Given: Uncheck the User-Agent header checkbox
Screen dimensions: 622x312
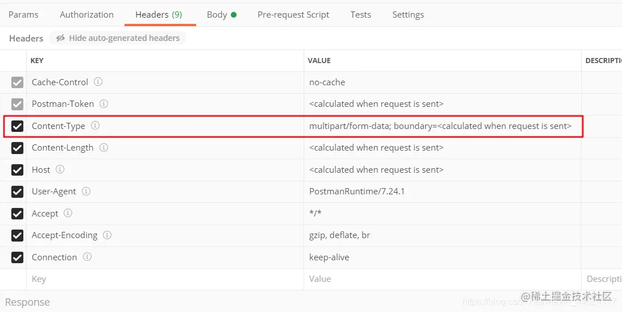Looking at the screenshot, I should (18, 192).
